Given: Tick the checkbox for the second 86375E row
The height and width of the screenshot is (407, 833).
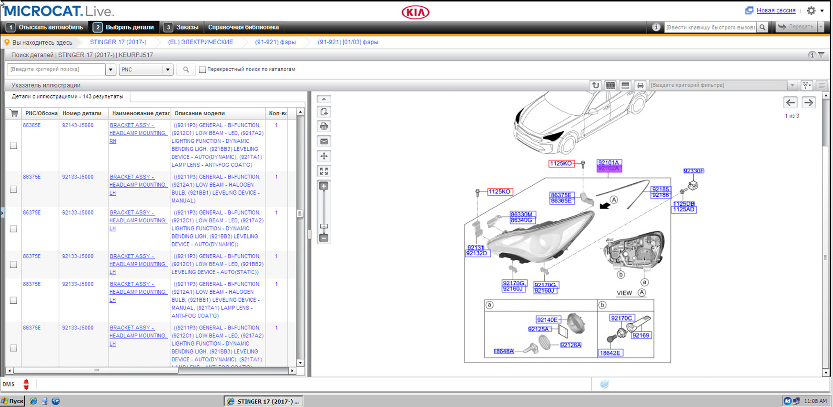Looking at the screenshot, I should (x=13, y=229).
